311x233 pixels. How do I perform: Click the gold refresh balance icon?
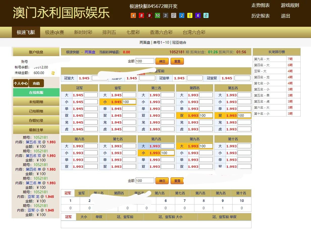click(53, 73)
